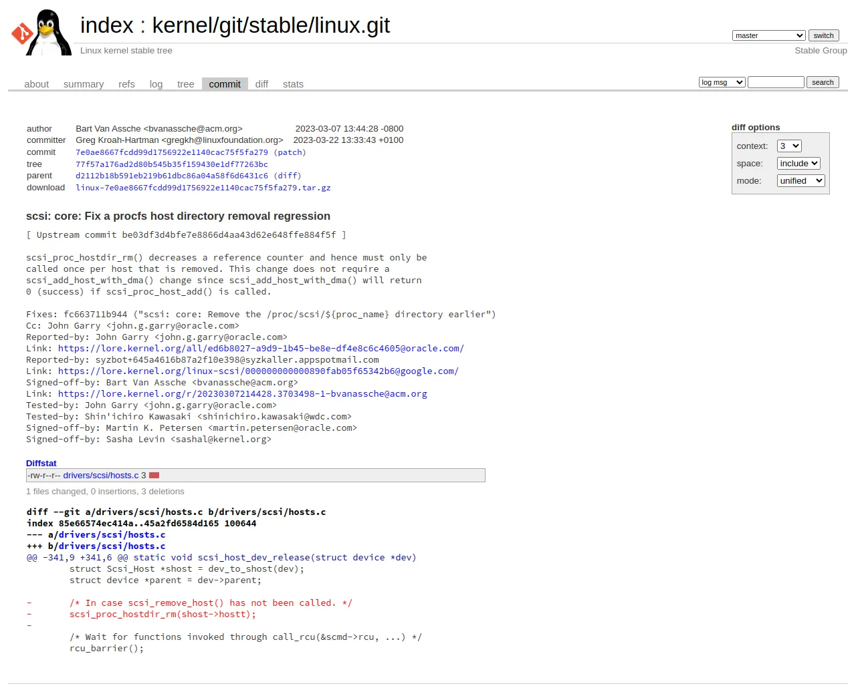Open the about tab

[36, 84]
